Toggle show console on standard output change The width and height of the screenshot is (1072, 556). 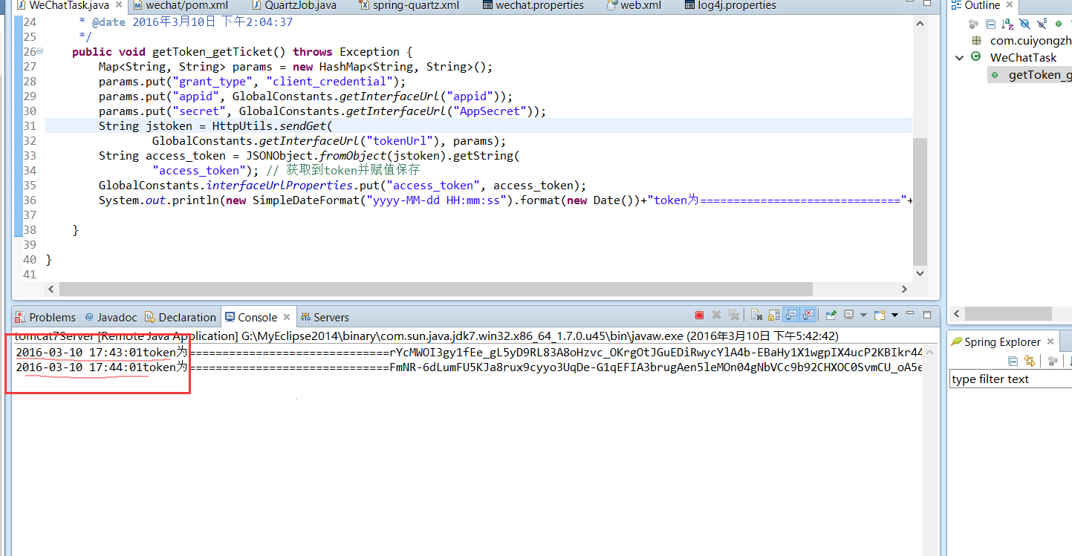pos(792,315)
